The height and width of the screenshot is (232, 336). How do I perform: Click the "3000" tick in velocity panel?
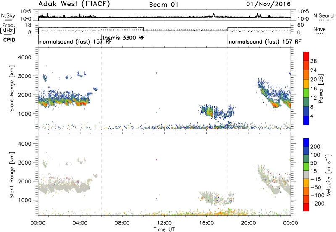coord(25,162)
